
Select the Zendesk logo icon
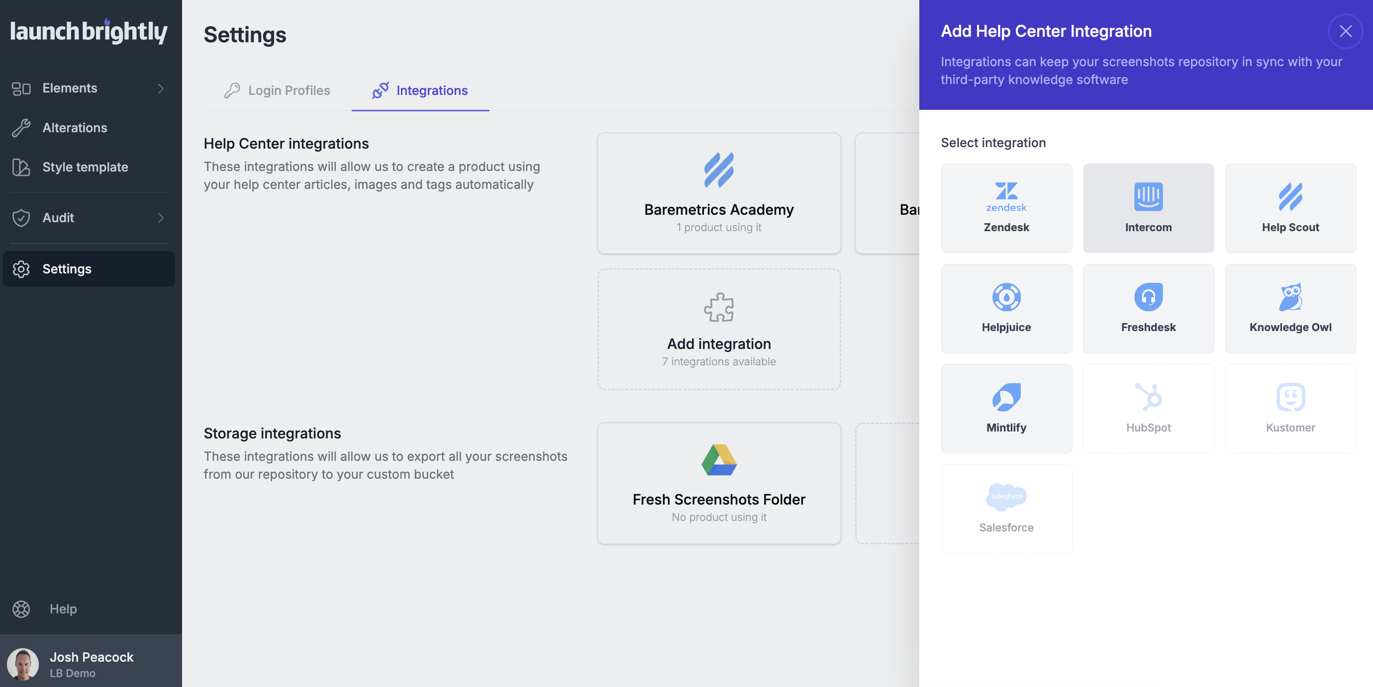click(x=1006, y=196)
